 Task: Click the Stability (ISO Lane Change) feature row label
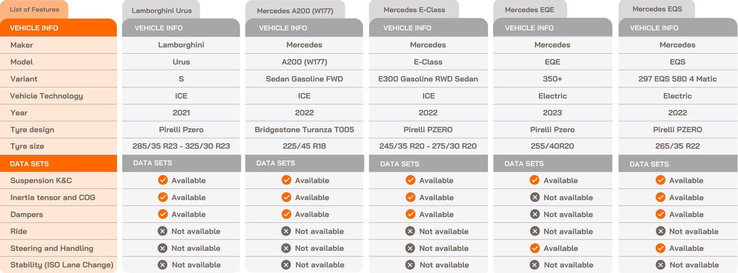click(61, 265)
